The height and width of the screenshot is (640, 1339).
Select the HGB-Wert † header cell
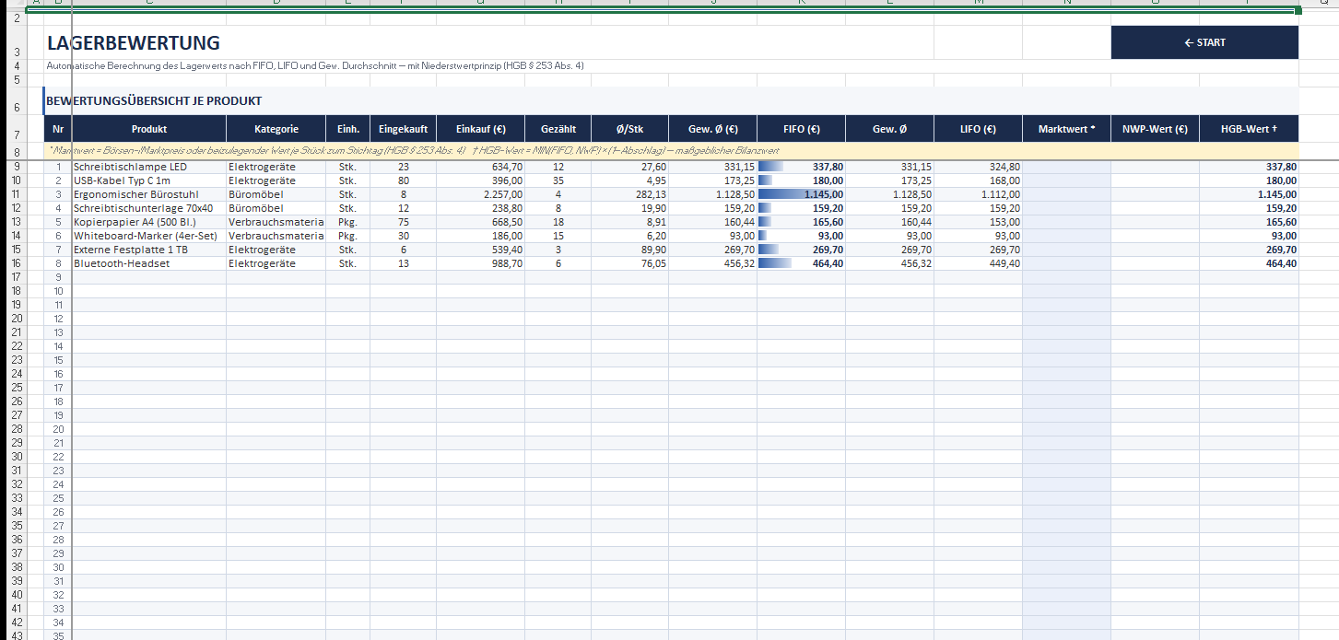tap(1249, 129)
